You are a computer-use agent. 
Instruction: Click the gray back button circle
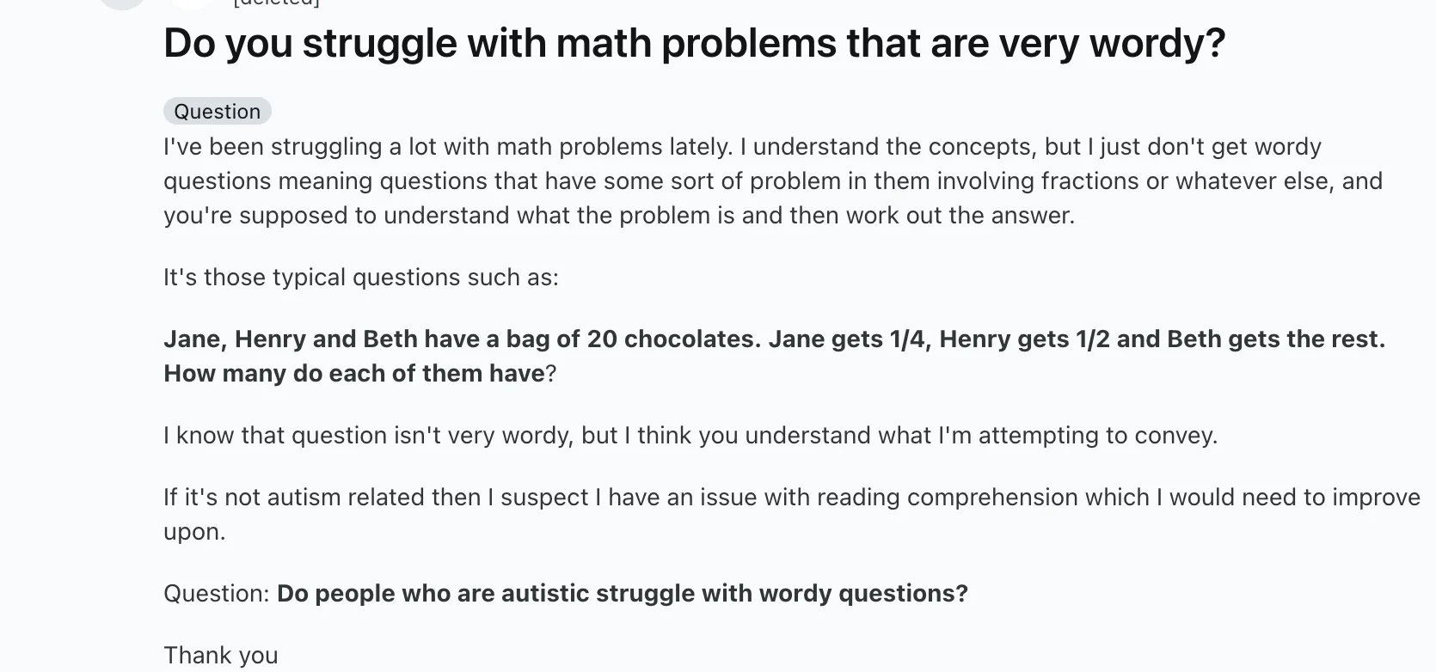122,3
